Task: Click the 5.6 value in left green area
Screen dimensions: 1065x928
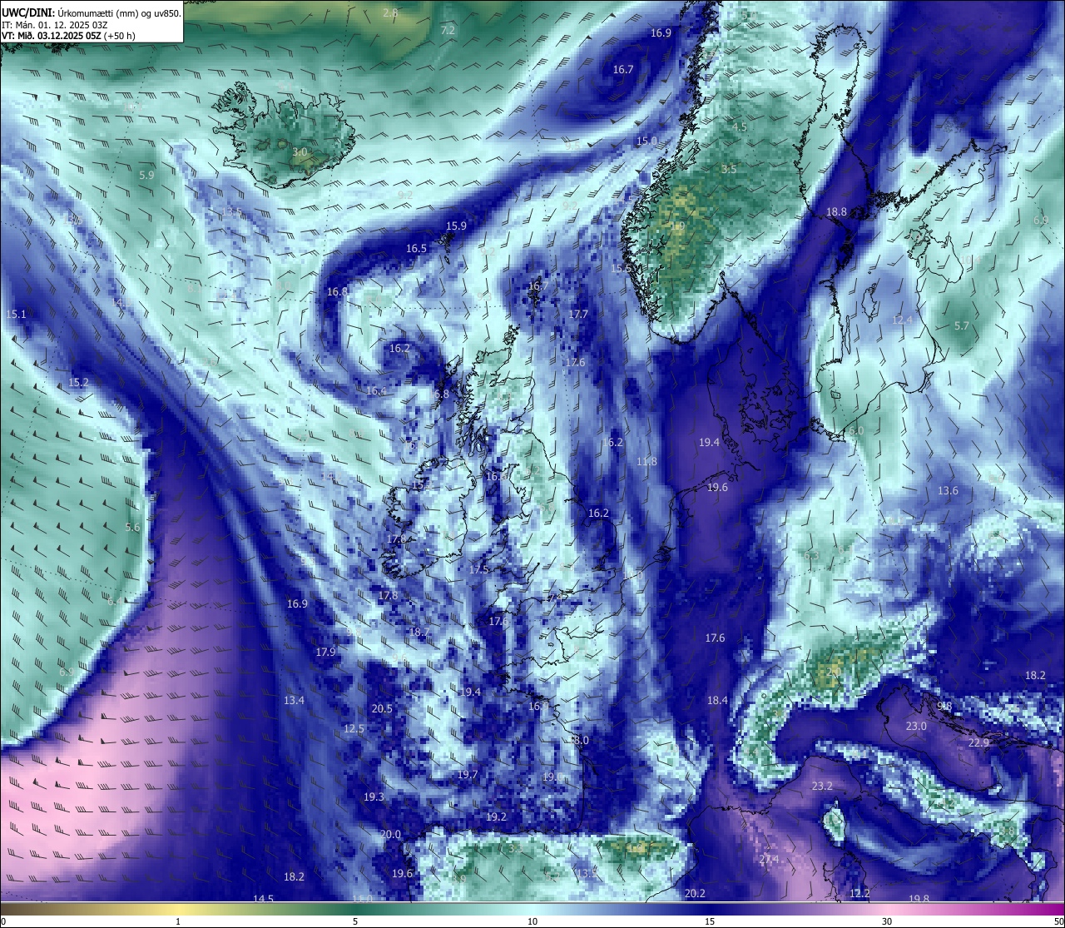Action: (x=132, y=528)
